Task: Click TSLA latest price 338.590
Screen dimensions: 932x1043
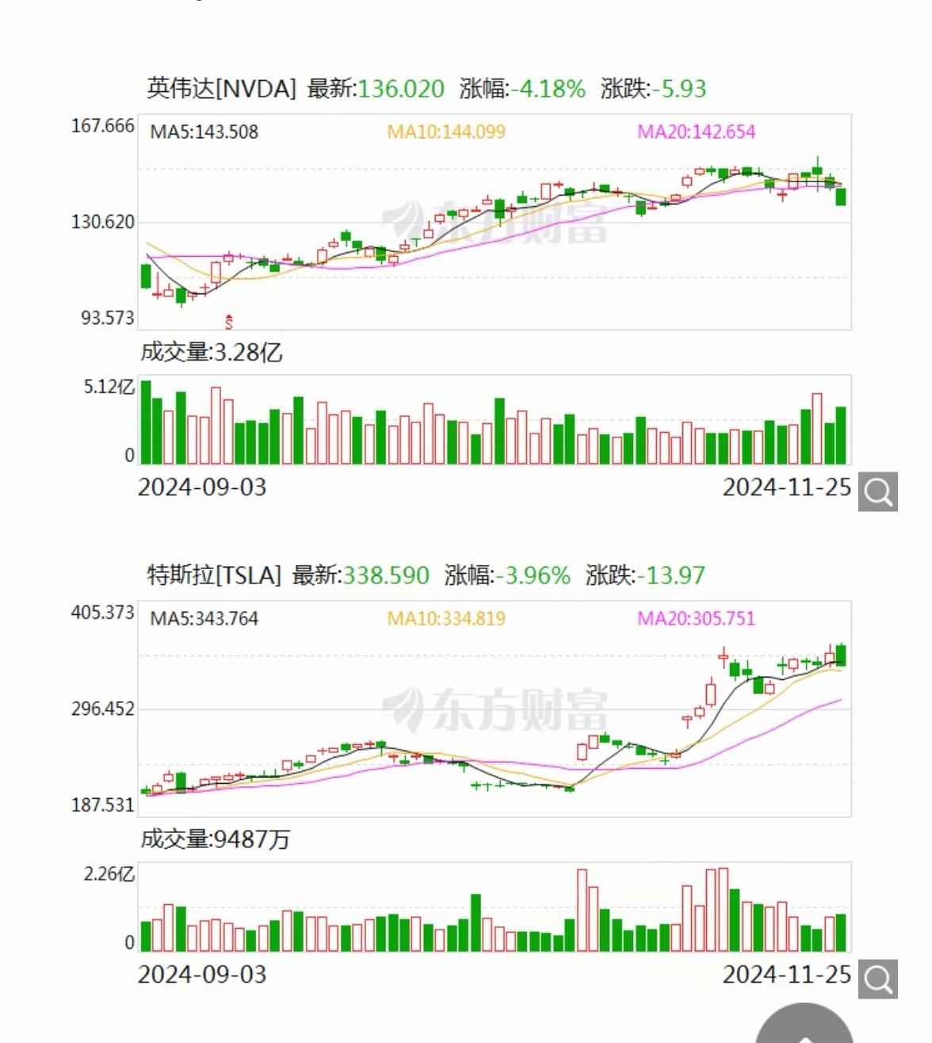Action: click(386, 575)
